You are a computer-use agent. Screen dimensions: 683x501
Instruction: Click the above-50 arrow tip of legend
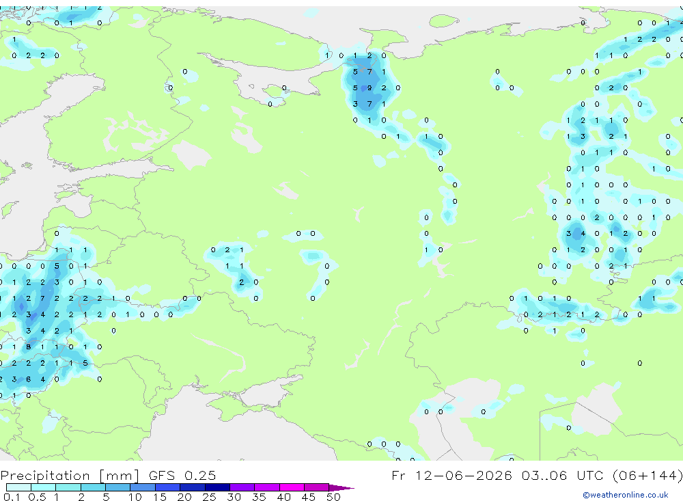[342, 488]
